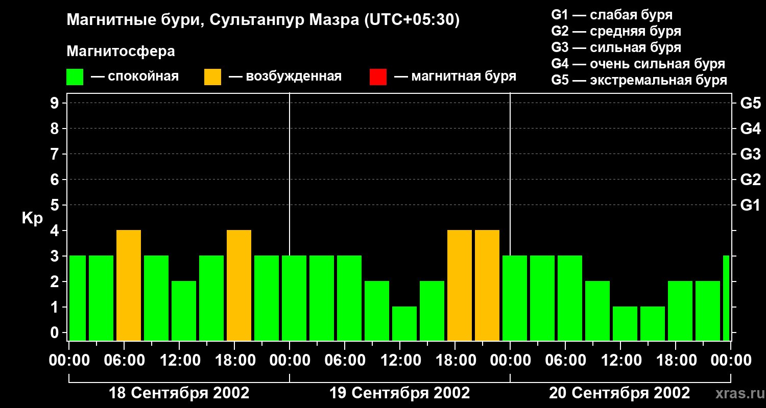Click the '12:00' tick label for 18 Сентября
The height and width of the screenshot is (408, 766).
pyautogui.click(x=179, y=361)
